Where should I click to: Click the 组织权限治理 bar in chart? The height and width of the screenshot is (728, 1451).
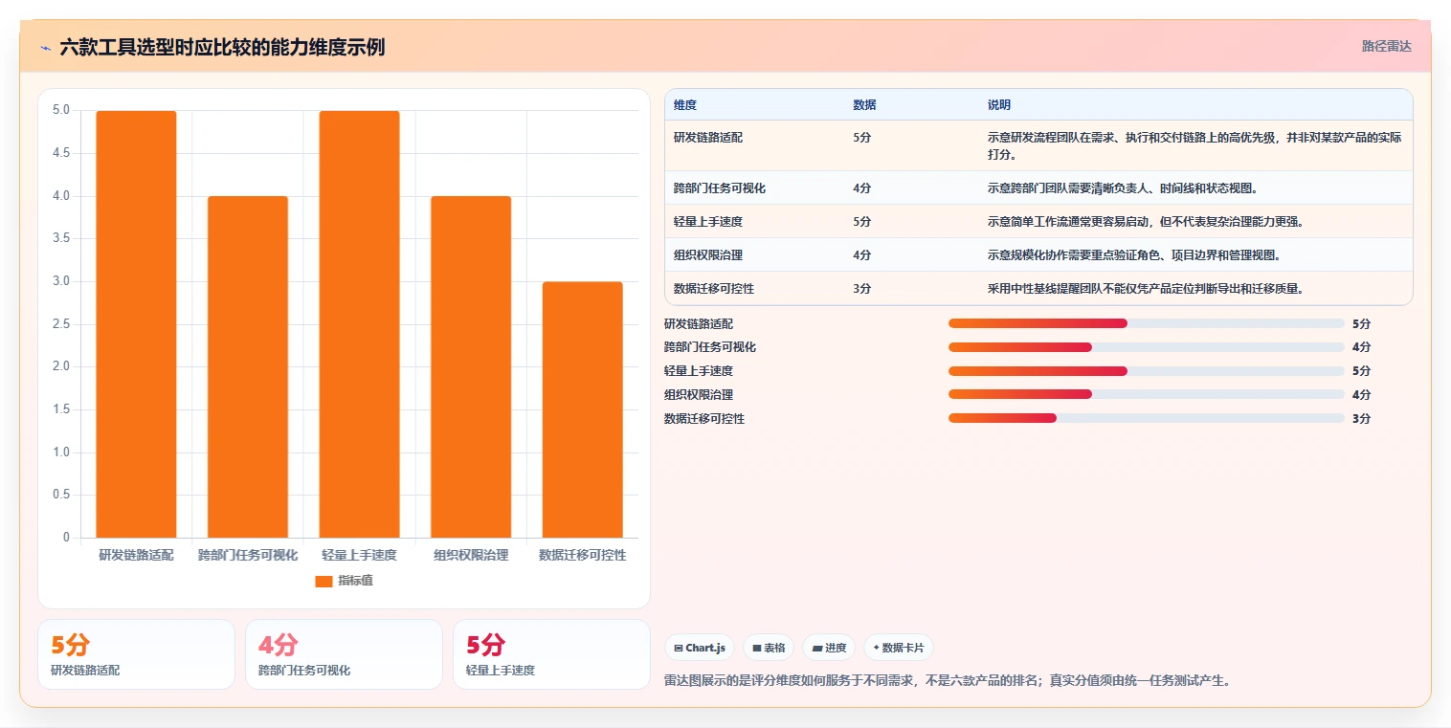tap(471, 366)
